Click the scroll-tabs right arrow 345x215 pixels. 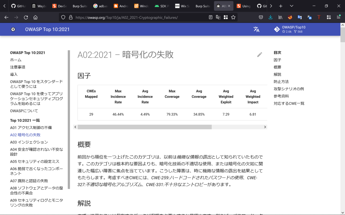click(271, 6)
